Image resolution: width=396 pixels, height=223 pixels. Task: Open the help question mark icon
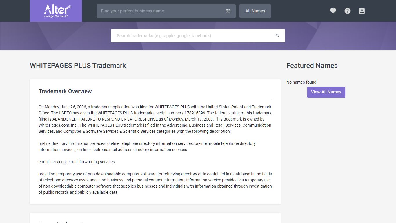click(x=348, y=11)
